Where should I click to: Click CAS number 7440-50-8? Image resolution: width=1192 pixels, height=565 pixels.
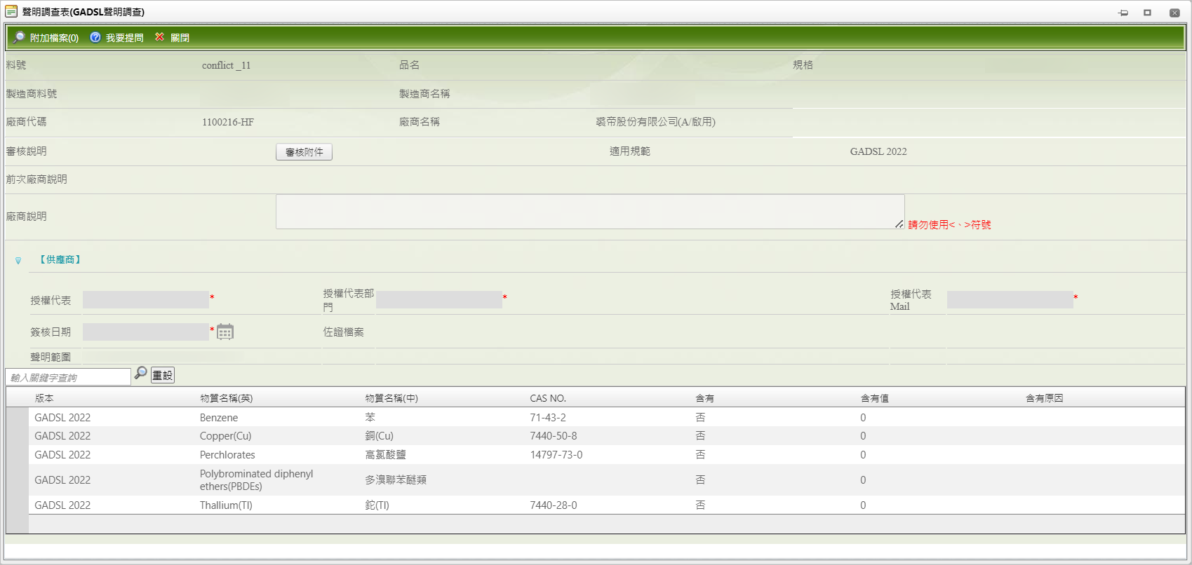[554, 436]
